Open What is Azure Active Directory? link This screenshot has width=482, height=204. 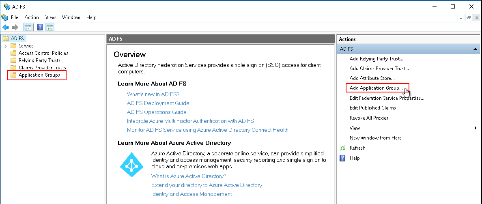189,176
